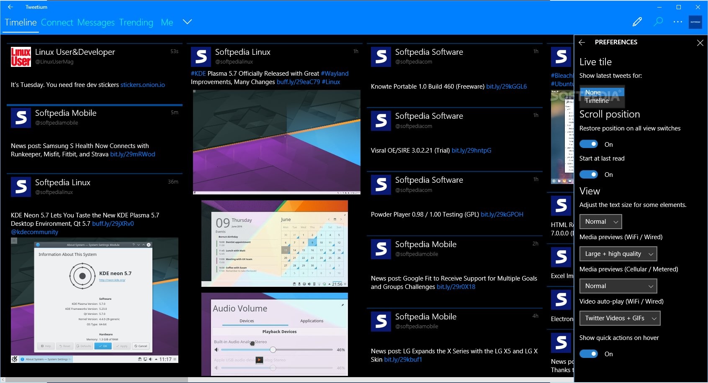Open Softpedia Mobile avatar on Samsung post
This screenshot has width=708, height=383.
pyautogui.click(x=21, y=118)
